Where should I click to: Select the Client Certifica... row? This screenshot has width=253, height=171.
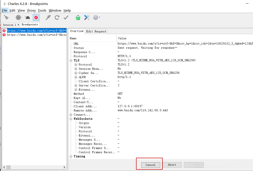click(161, 81)
